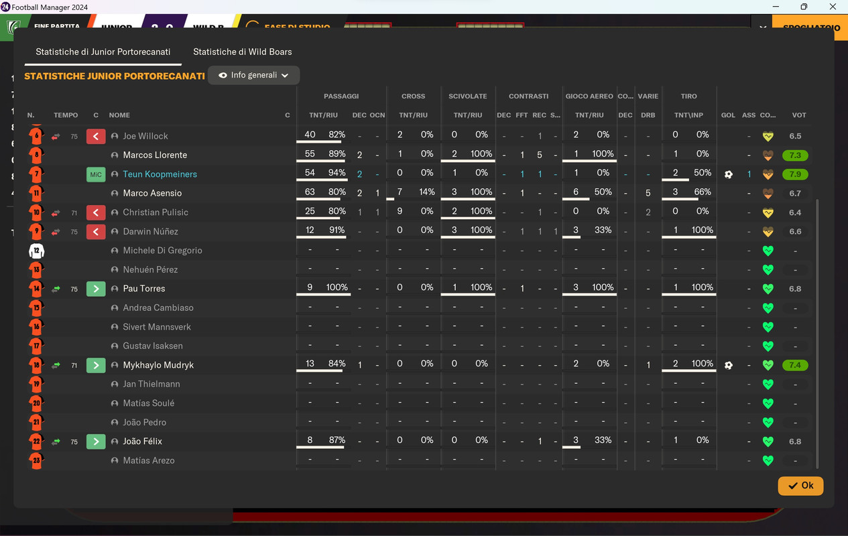Image resolution: width=848 pixels, height=536 pixels.
Task: Click rating 7.4 for Mykhaylo Mudryk
Action: click(x=795, y=365)
